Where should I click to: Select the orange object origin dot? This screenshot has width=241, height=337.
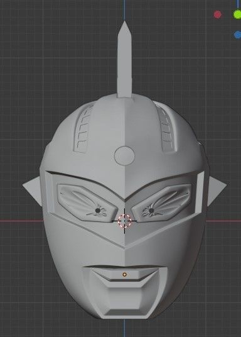point(124,275)
